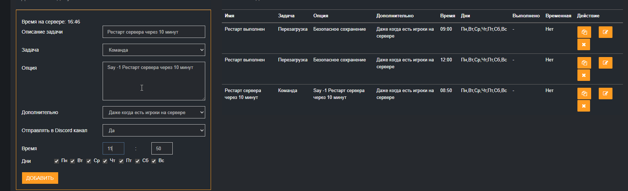This screenshot has width=628, height=191.
Task: Edit the 12:00 restart task
Action: point(605,63)
